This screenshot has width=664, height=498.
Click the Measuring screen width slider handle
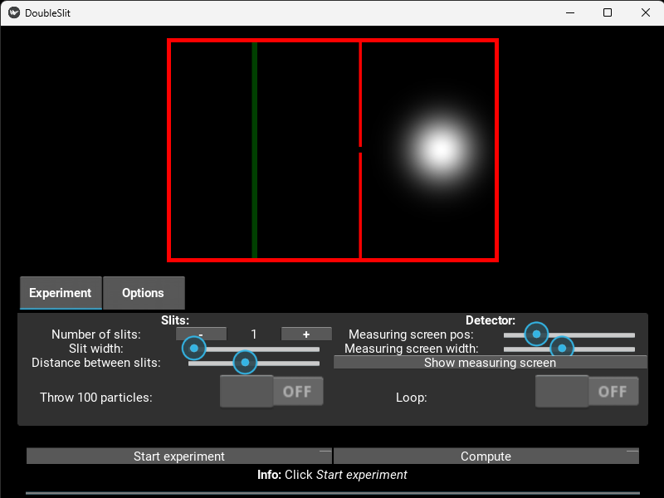562,349
